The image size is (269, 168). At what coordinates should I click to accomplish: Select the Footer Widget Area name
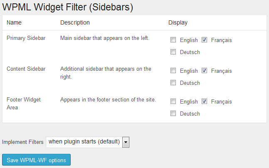click(x=24, y=104)
